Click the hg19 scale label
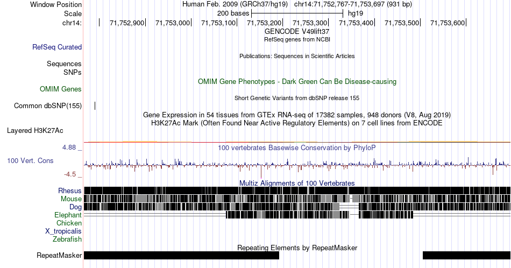This screenshot has width=511, height=268. click(x=356, y=13)
